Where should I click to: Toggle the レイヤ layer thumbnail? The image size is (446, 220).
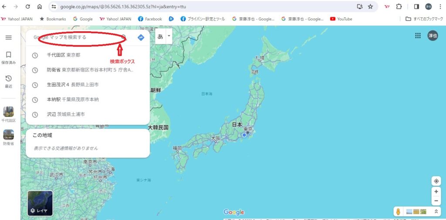click(40, 203)
